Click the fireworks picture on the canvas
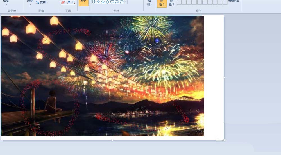This screenshot has width=281, height=155. point(103,76)
